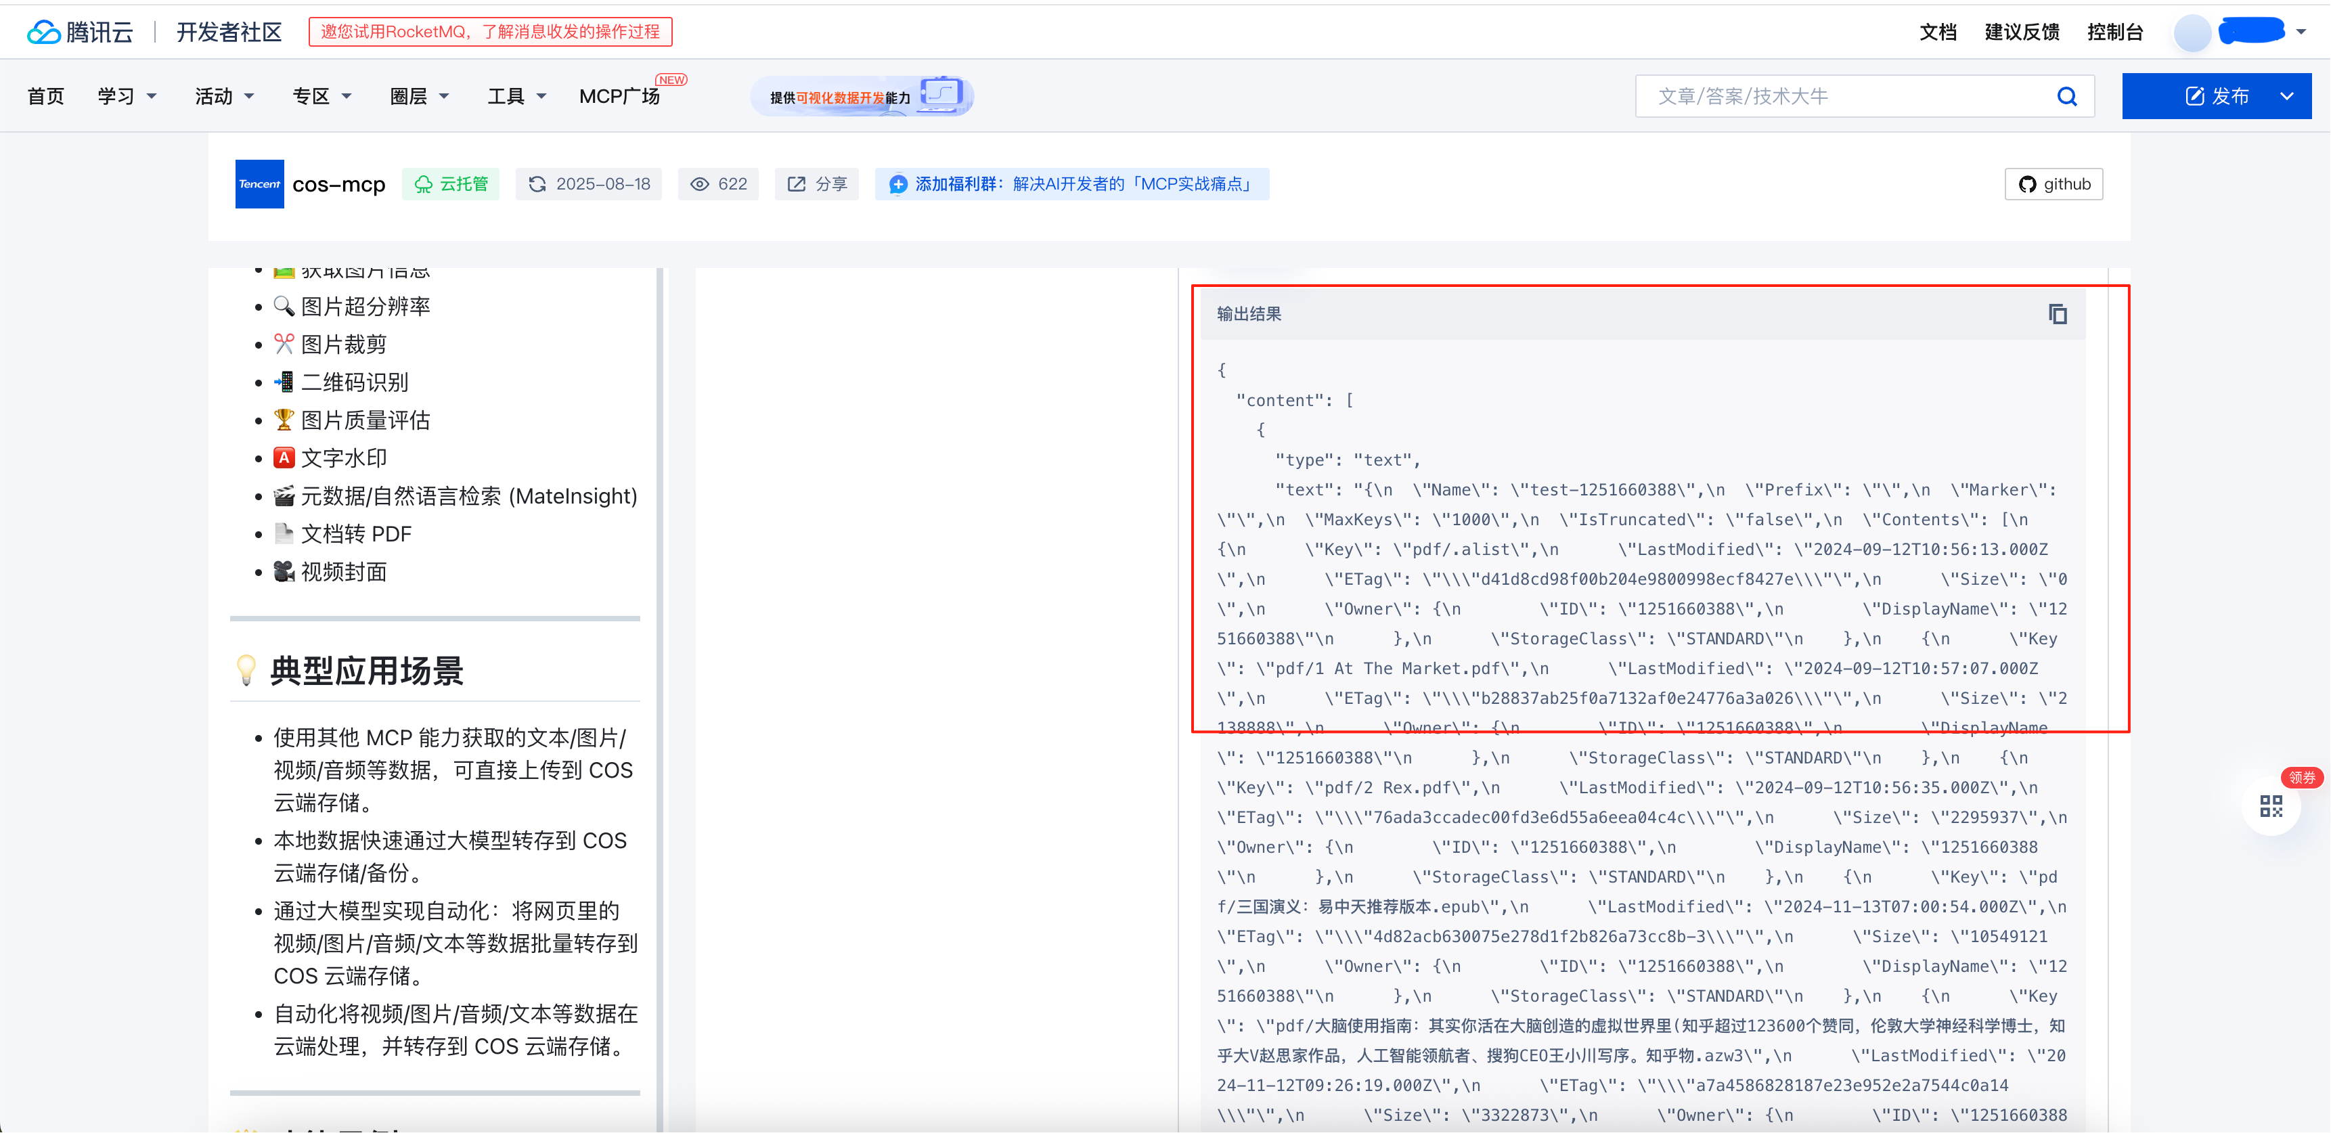Click the 分享 share icon
2331x1133 pixels.
(x=797, y=183)
